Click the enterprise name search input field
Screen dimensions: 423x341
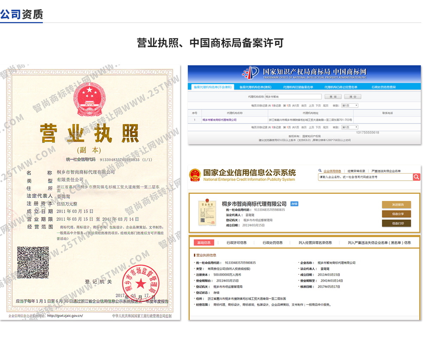pyautogui.click(x=365, y=177)
